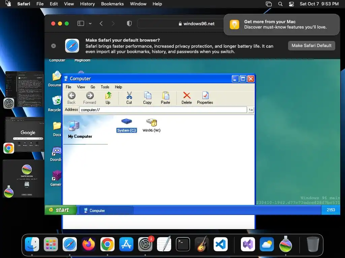This screenshot has height=258, width=345.
Task: Click the go arrow beside Address bar
Action: (251, 110)
